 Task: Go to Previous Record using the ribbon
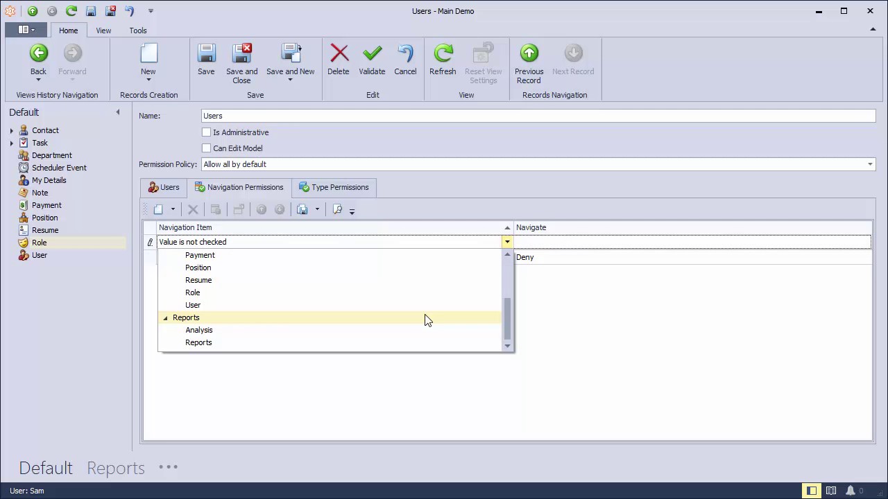529,64
